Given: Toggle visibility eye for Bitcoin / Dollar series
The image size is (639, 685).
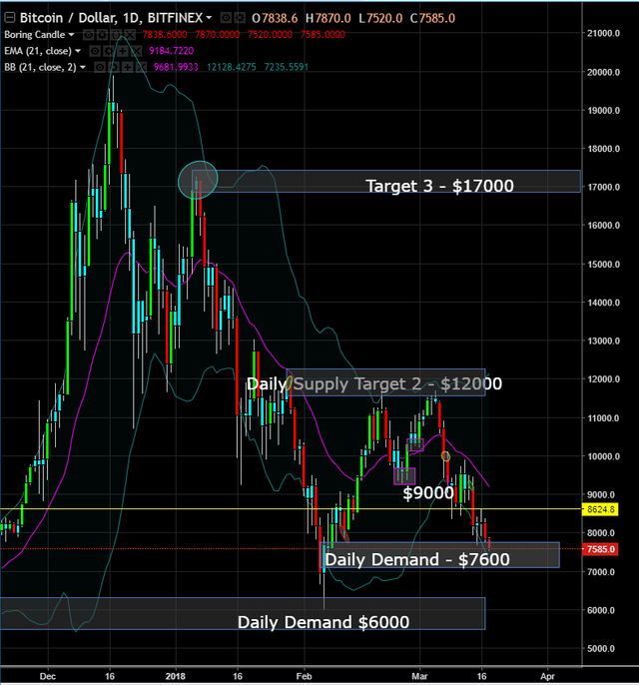Looking at the screenshot, I should tap(226, 18).
